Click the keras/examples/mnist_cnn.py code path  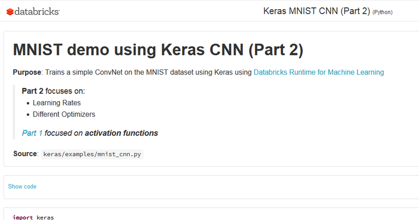coord(92,154)
